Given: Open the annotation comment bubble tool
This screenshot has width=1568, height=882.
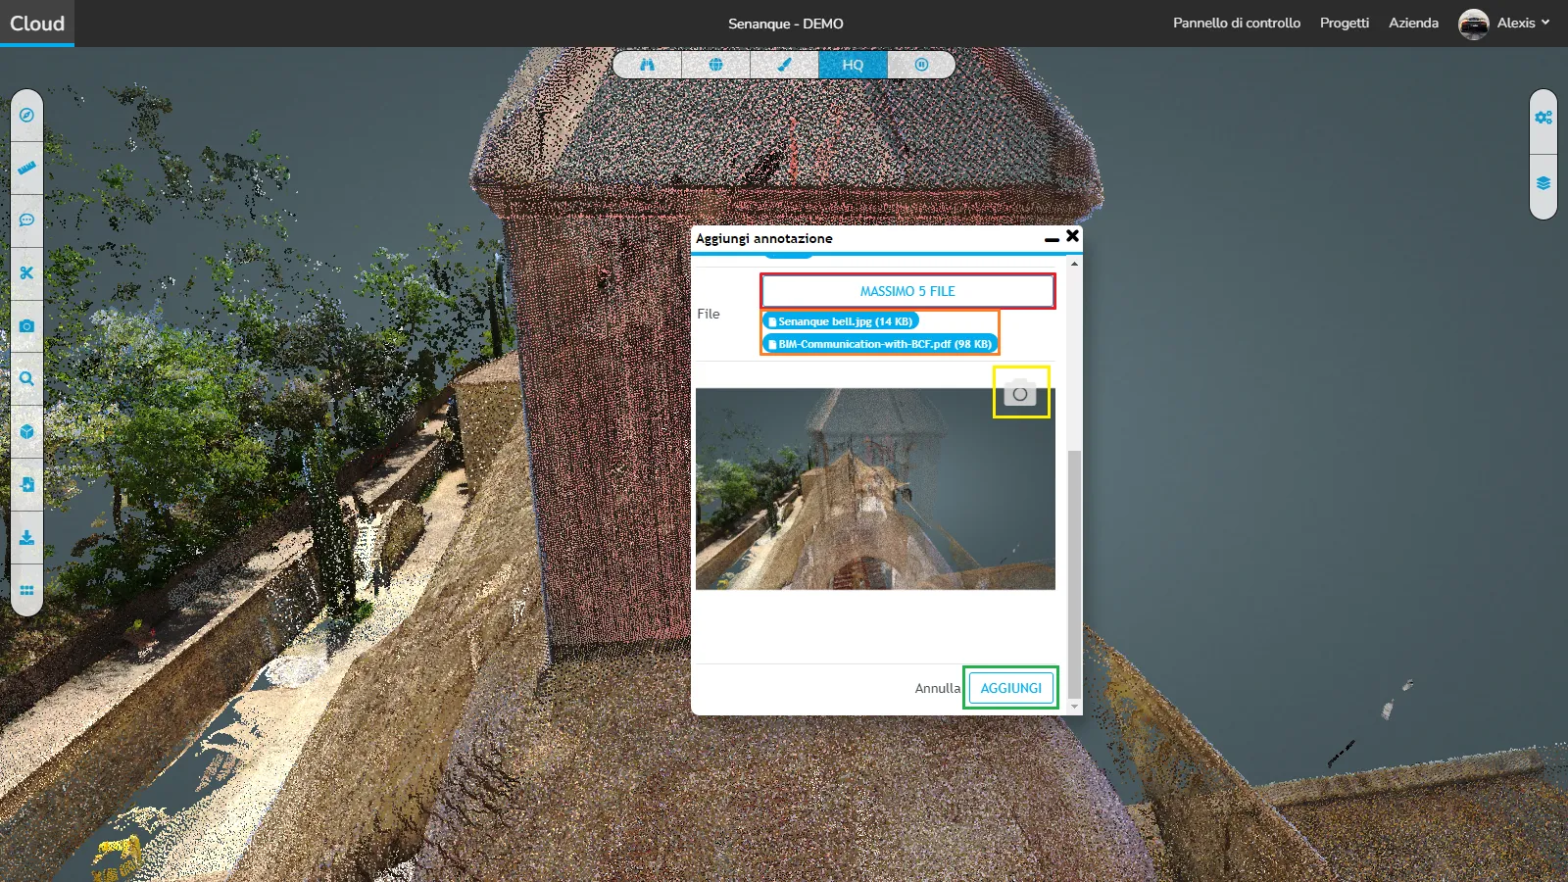Looking at the screenshot, I should click(x=26, y=220).
